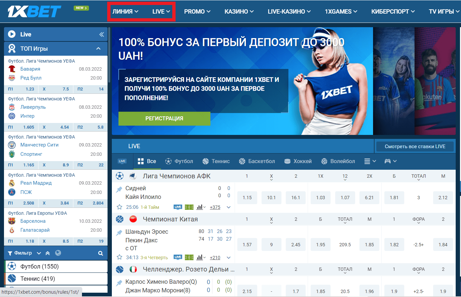Click the sidebar search magnifier icon
This screenshot has width=461, height=297.
pos(101,253)
